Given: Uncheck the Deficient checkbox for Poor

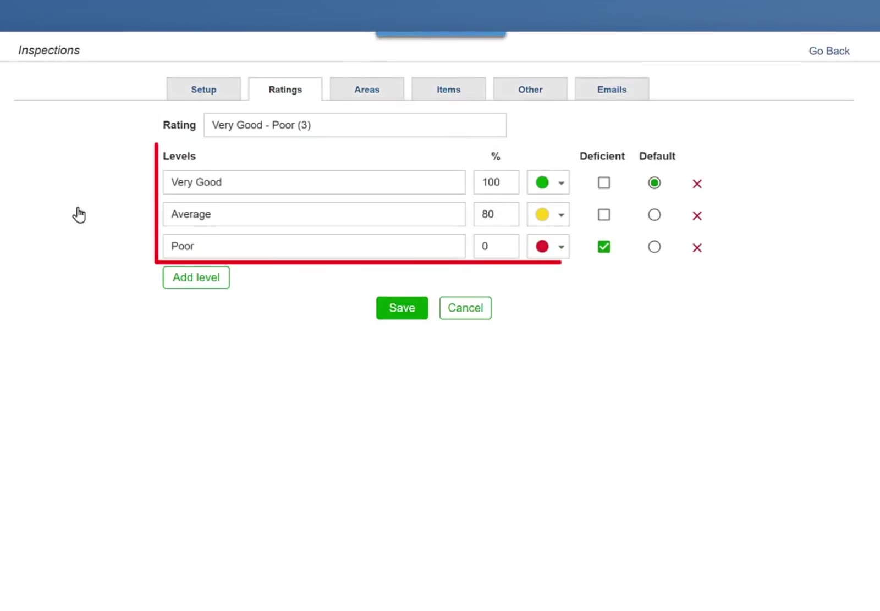Looking at the screenshot, I should pyautogui.click(x=604, y=247).
